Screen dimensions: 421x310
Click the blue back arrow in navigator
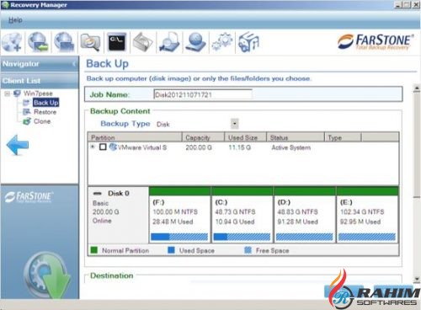18,145
